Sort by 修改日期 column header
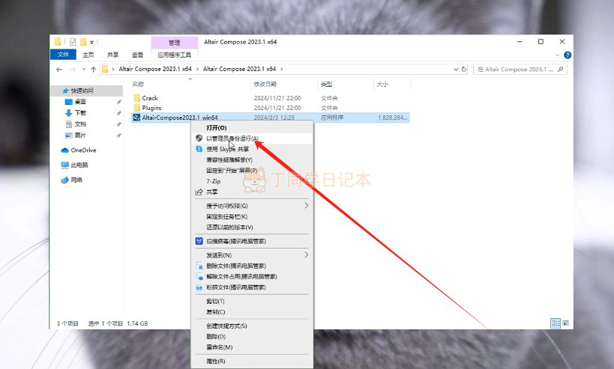 point(265,84)
